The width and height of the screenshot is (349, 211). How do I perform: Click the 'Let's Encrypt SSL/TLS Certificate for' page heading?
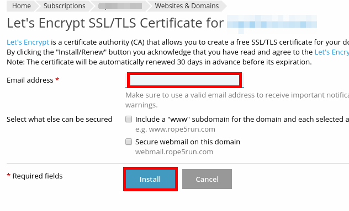(x=115, y=23)
